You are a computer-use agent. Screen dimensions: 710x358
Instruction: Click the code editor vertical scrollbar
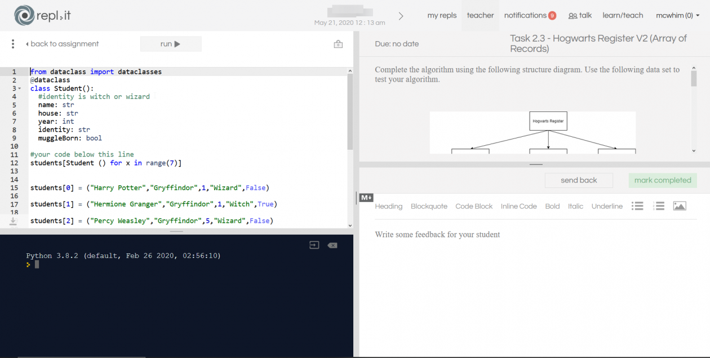click(350, 113)
